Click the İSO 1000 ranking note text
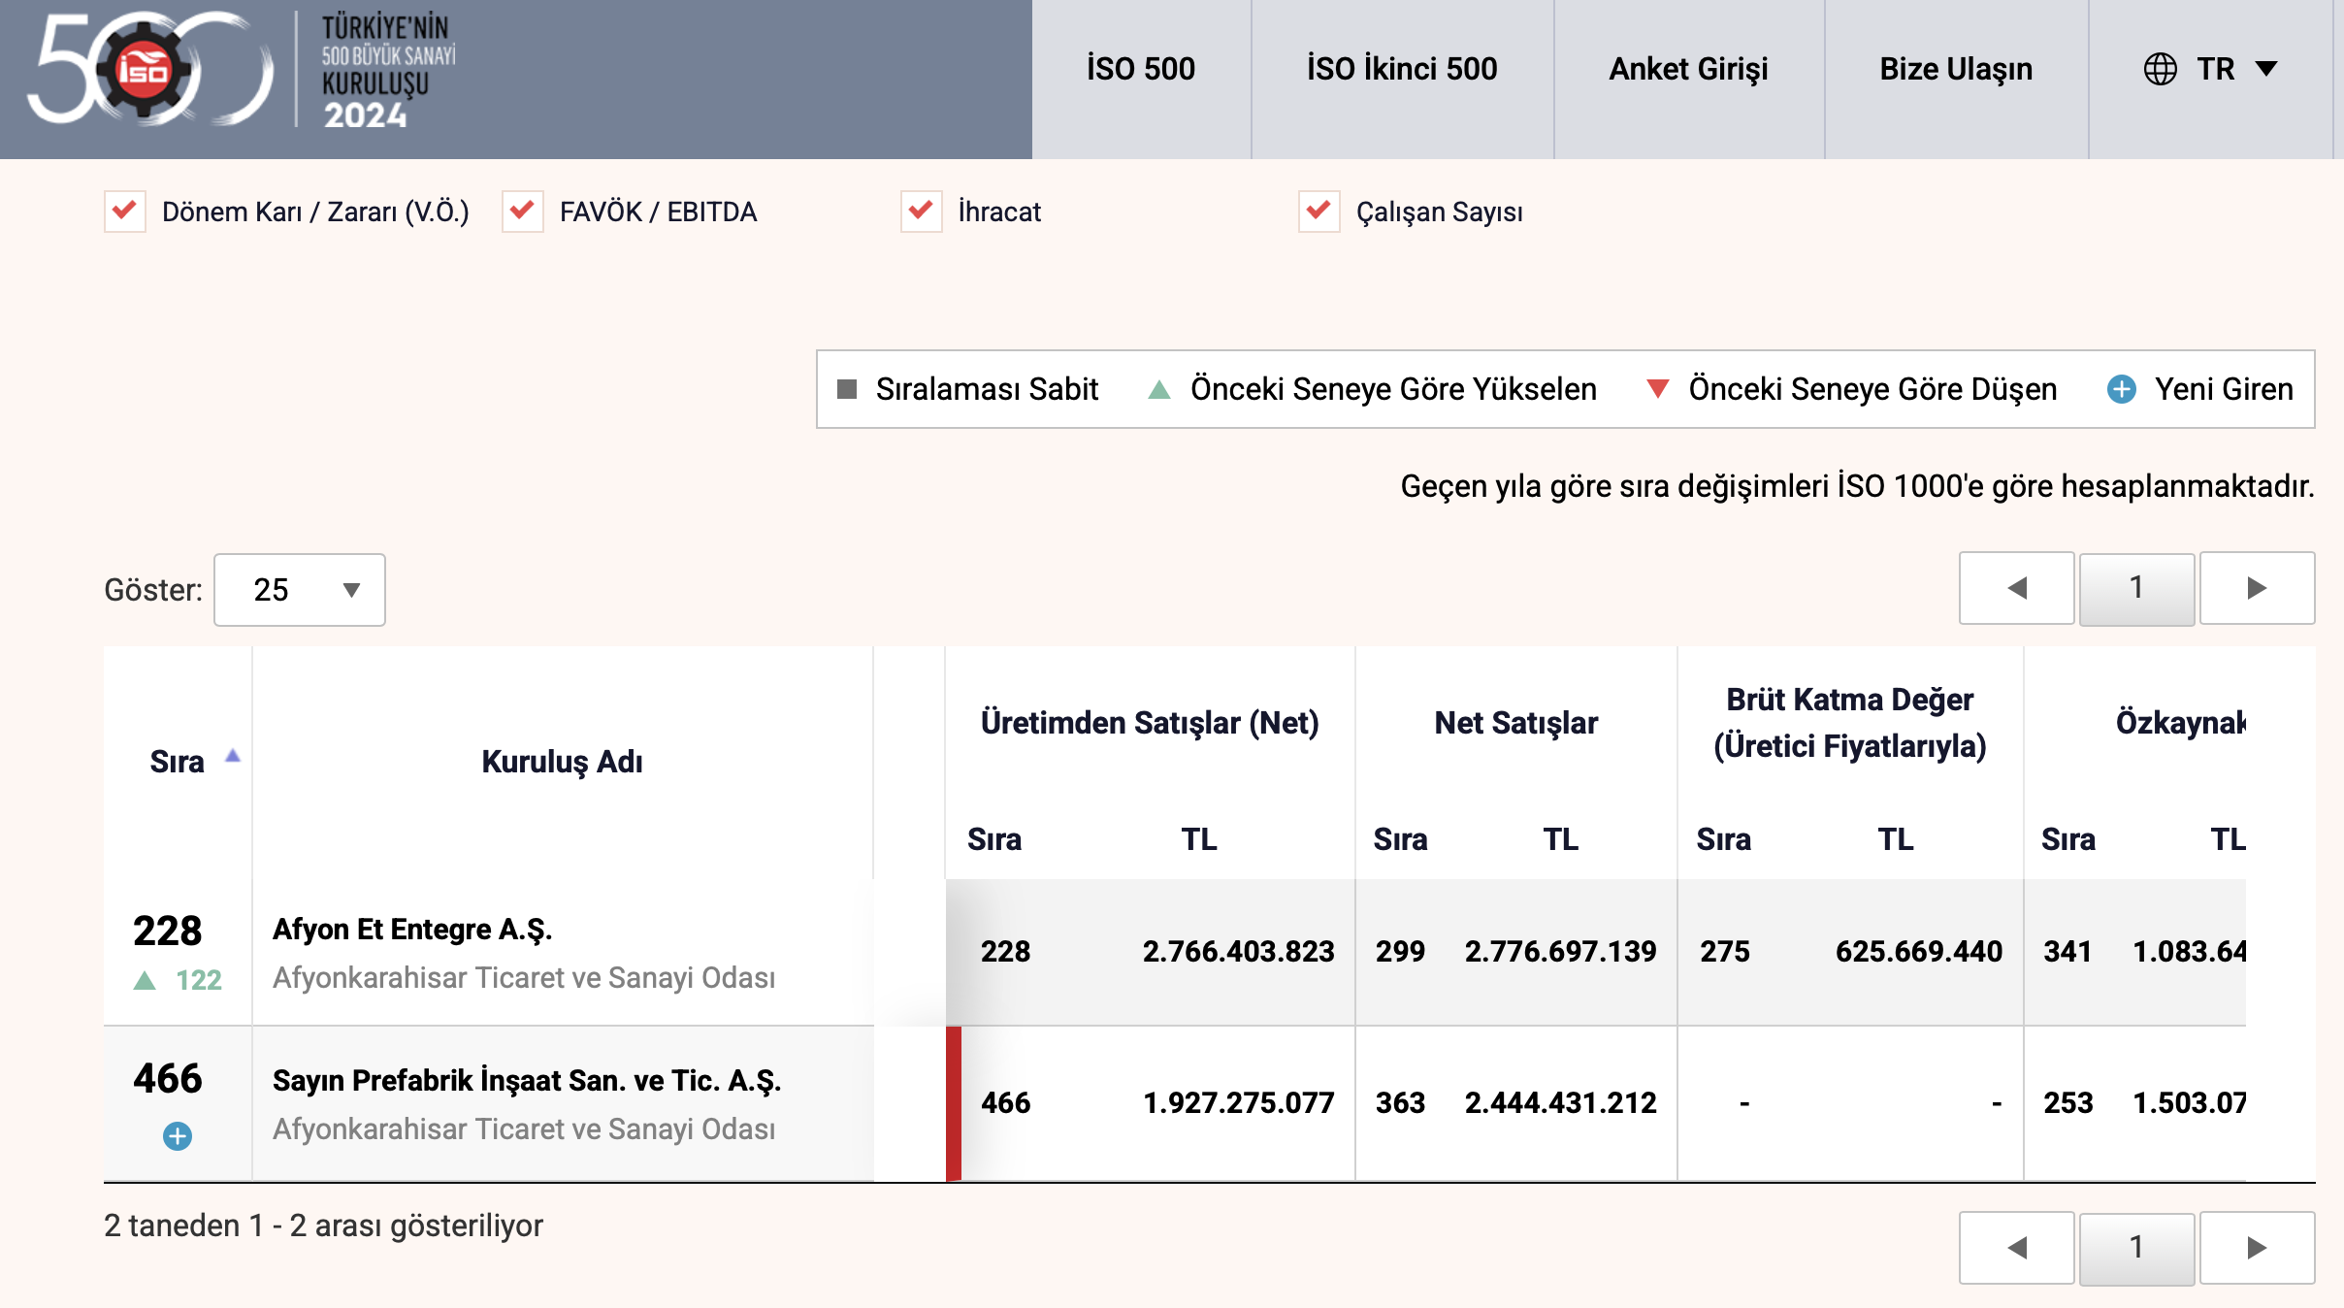2344x1308 pixels. click(1857, 486)
